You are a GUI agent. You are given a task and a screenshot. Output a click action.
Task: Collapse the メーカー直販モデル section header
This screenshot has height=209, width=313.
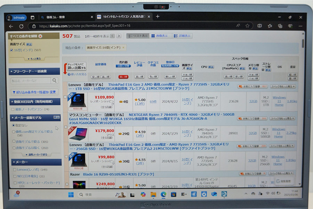35,118
